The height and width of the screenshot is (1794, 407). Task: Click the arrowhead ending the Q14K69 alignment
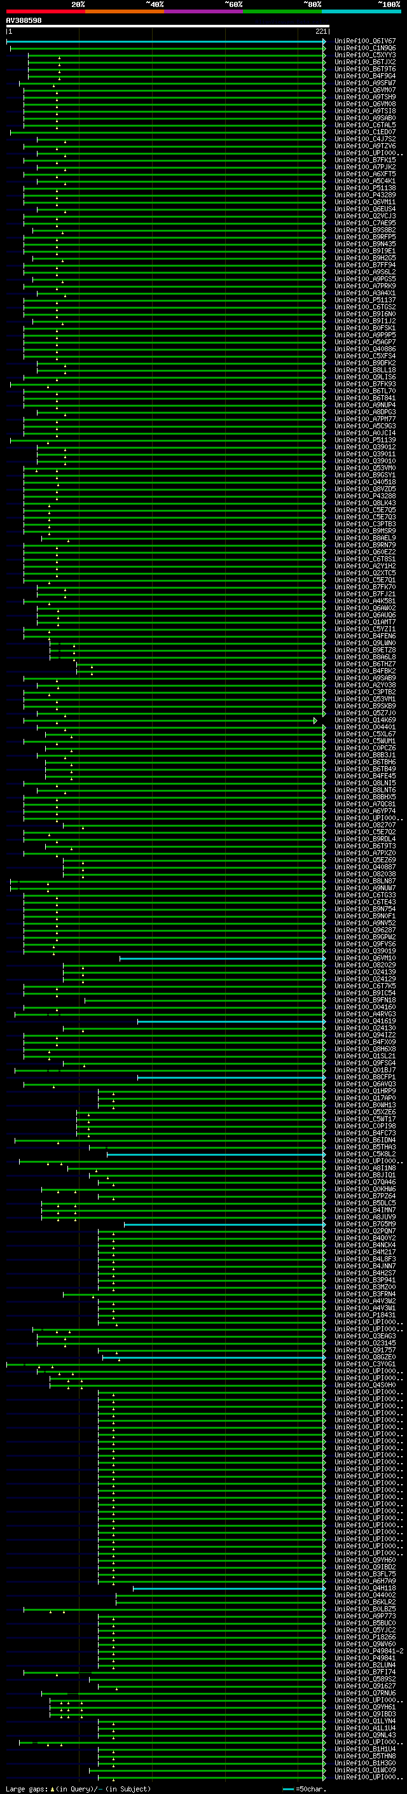pyautogui.click(x=315, y=720)
